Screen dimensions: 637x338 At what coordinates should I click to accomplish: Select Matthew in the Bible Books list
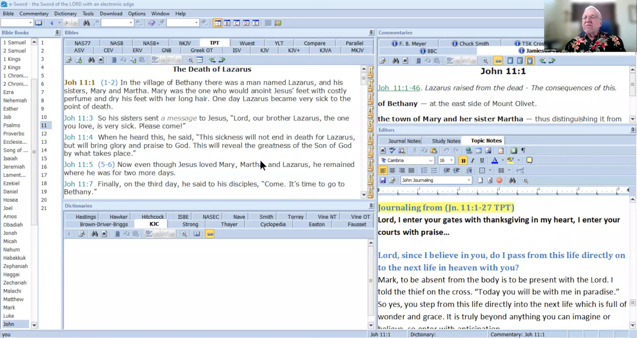coord(13,299)
